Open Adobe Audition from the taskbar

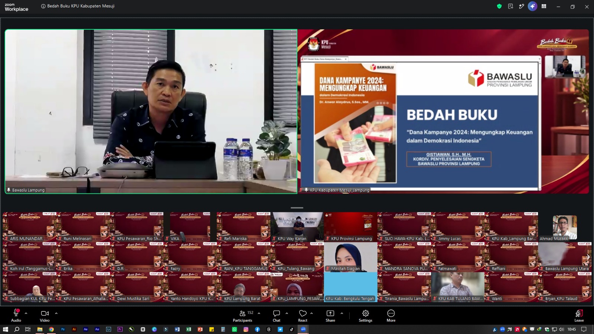tap(97, 329)
